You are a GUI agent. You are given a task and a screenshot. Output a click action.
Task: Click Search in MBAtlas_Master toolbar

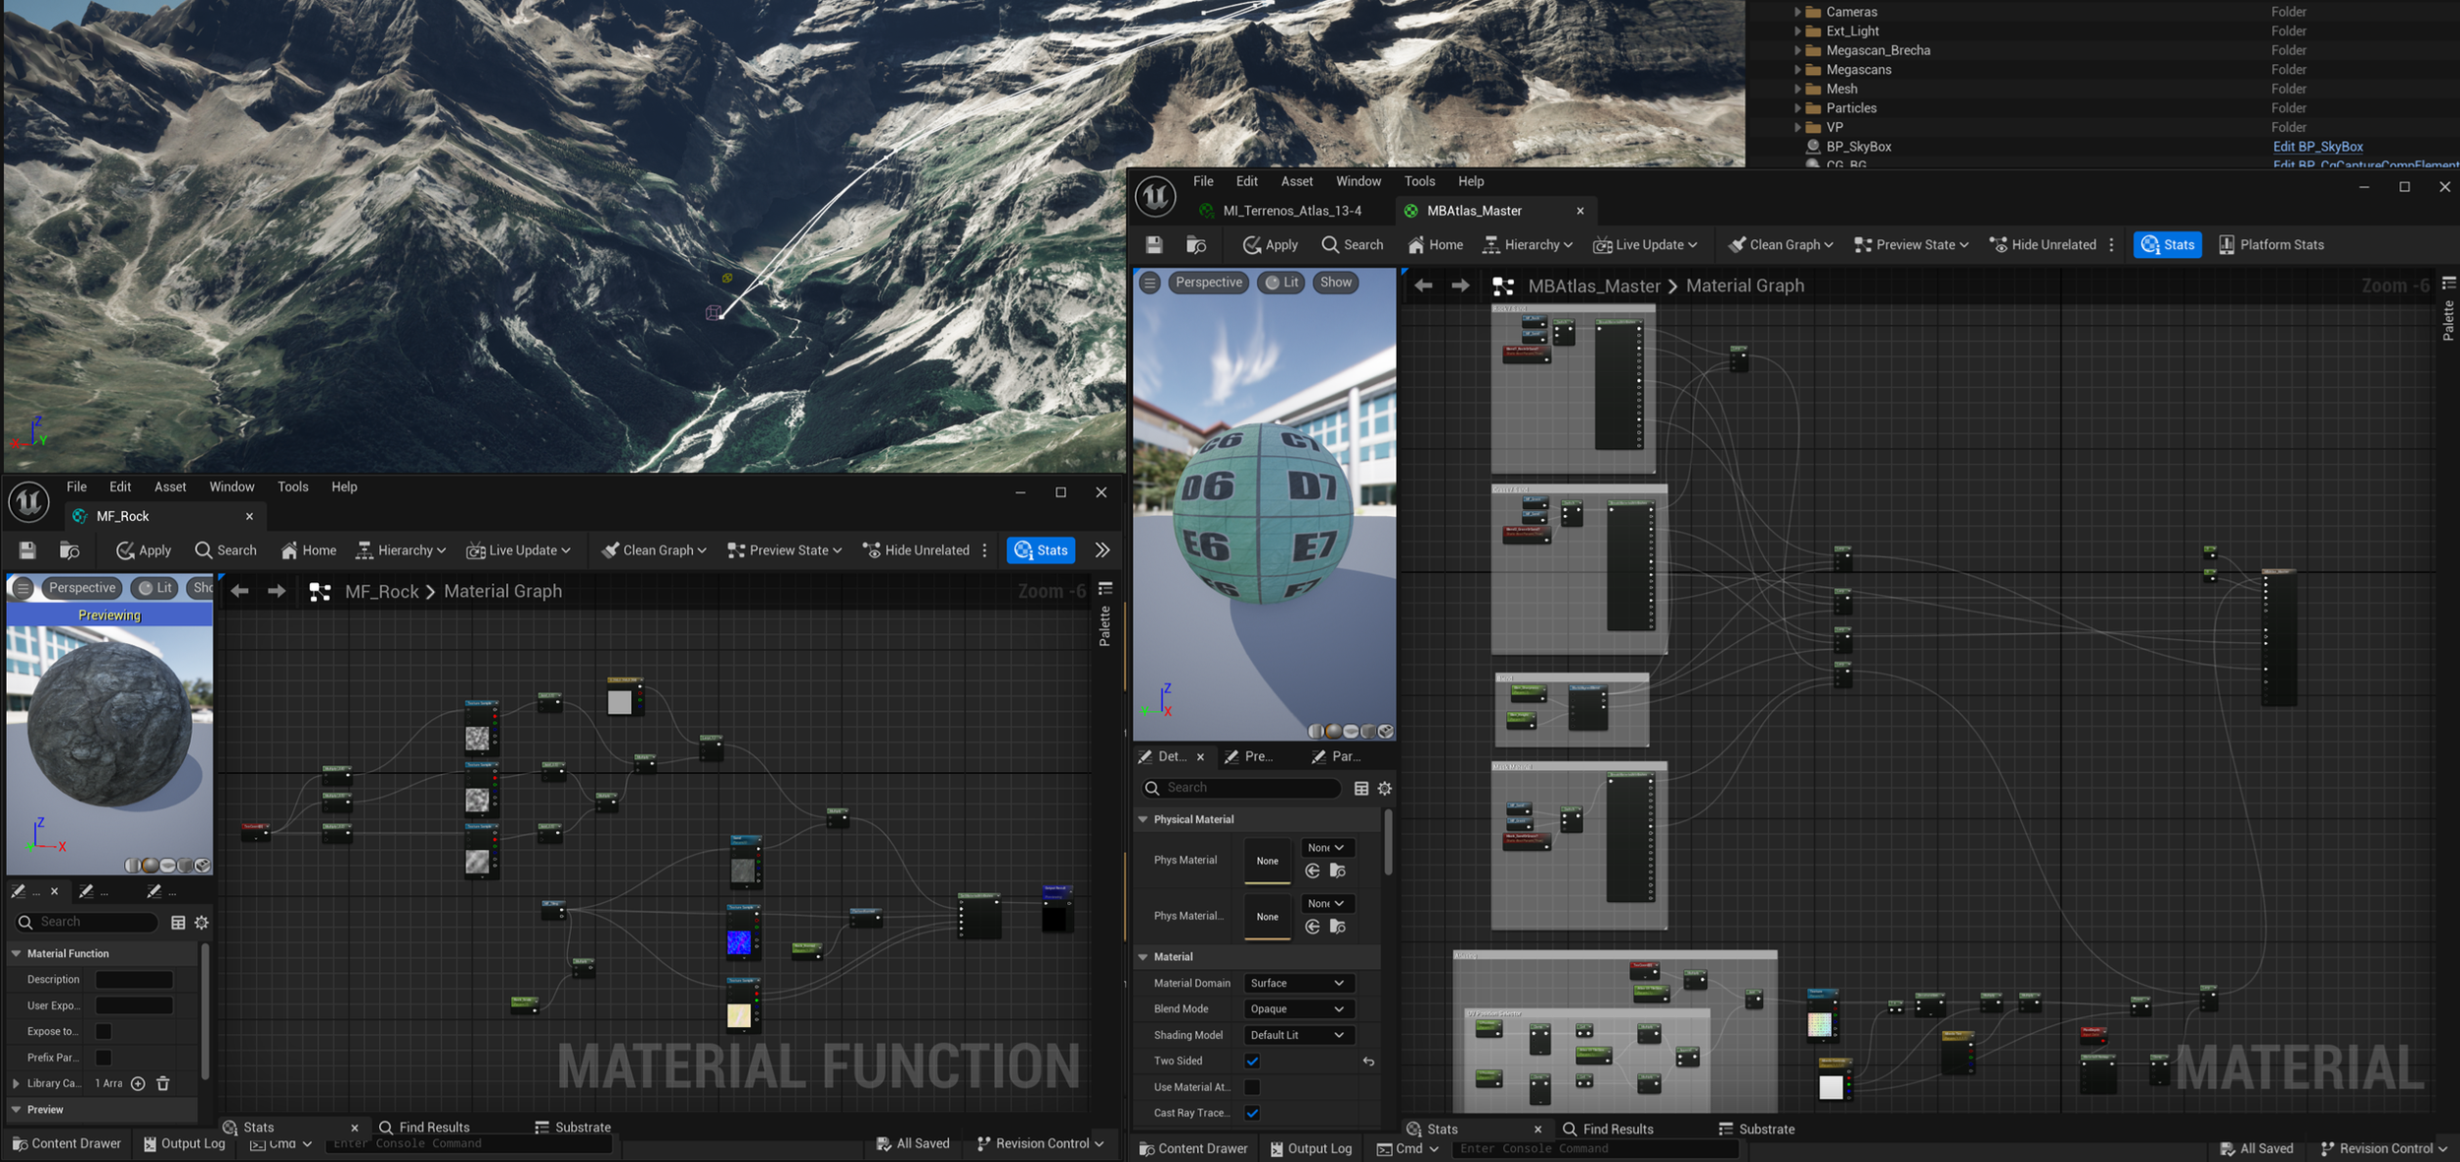coord(1352,244)
